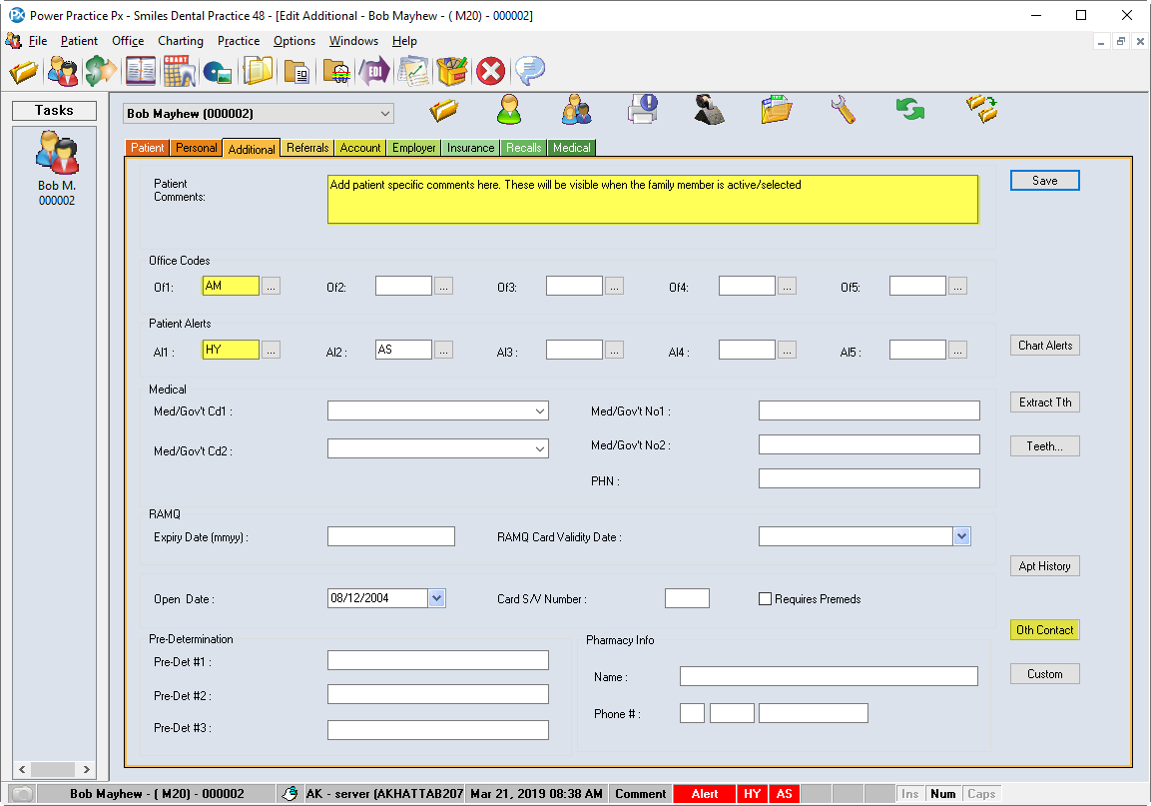1151x806 pixels.
Task: Switch to the Insurance tab
Action: click(x=470, y=148)
